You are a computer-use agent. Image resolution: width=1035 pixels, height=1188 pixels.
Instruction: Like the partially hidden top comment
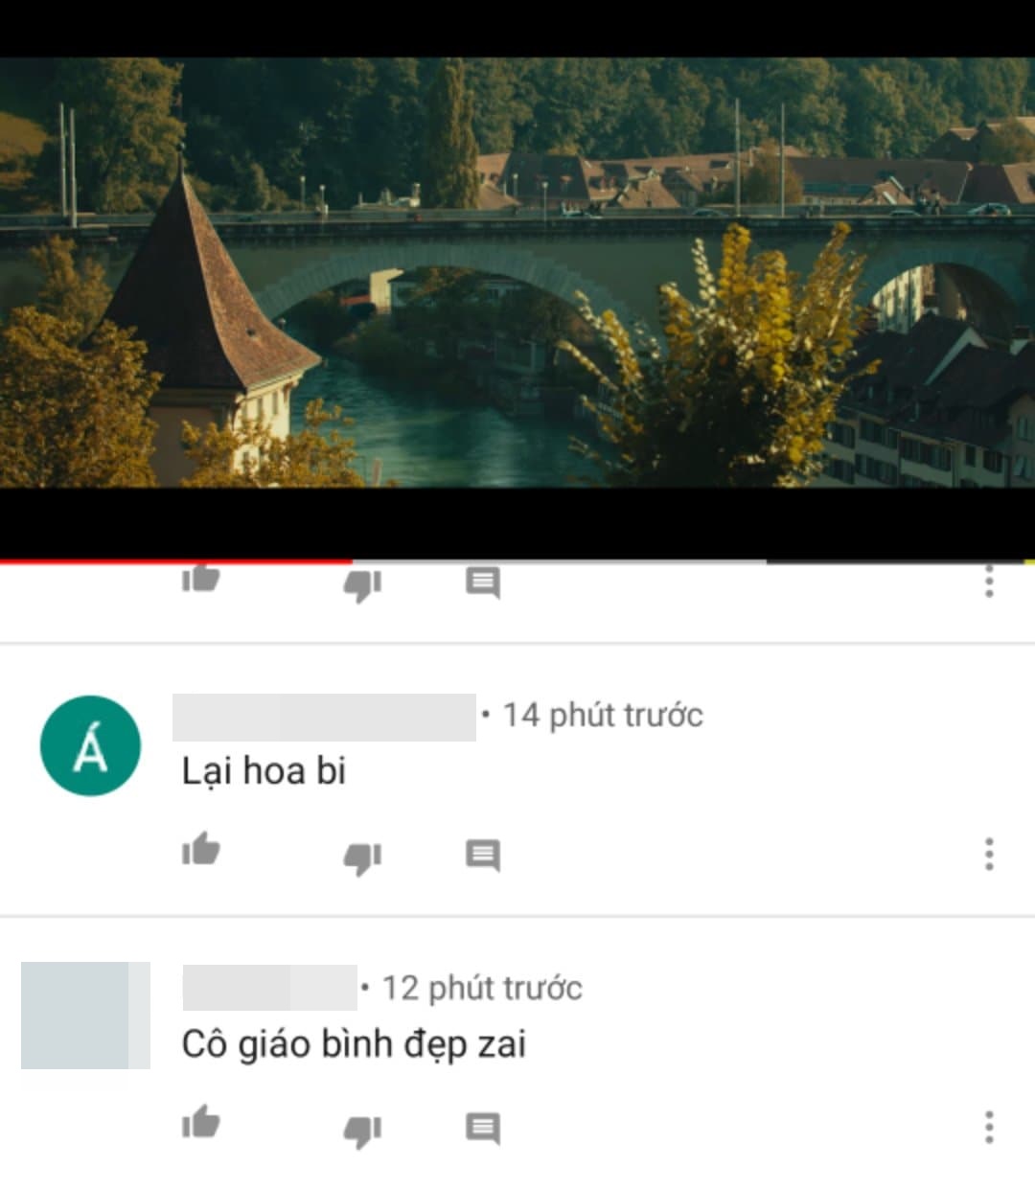pos(201,578)
